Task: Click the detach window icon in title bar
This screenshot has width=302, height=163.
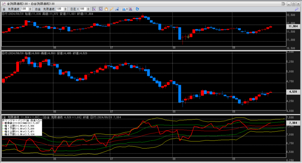Action: pyautogui.click(x=283, y=4)
